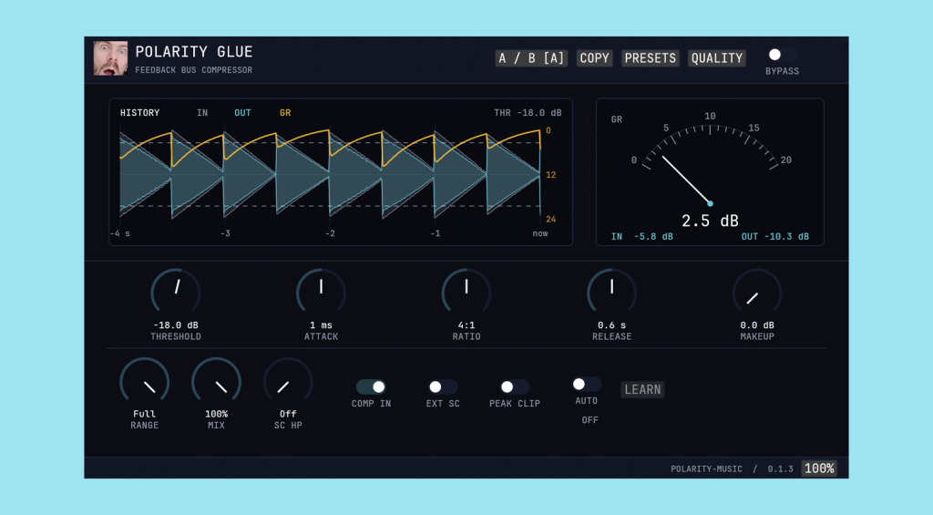Click the SC HP knob

click(288, 381)
